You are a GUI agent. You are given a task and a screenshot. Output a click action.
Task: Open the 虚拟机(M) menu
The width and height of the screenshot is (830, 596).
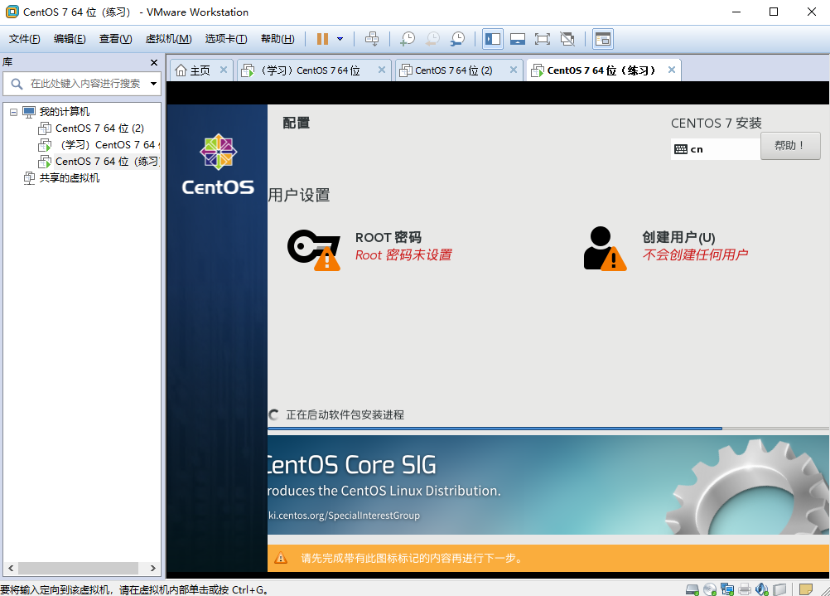(x=167, y=39)
